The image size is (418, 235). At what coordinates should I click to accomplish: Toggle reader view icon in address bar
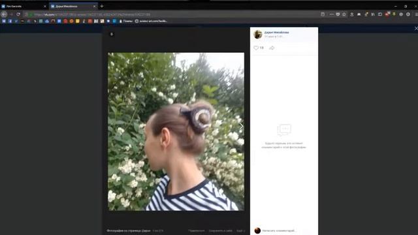(x=323, y=14)
